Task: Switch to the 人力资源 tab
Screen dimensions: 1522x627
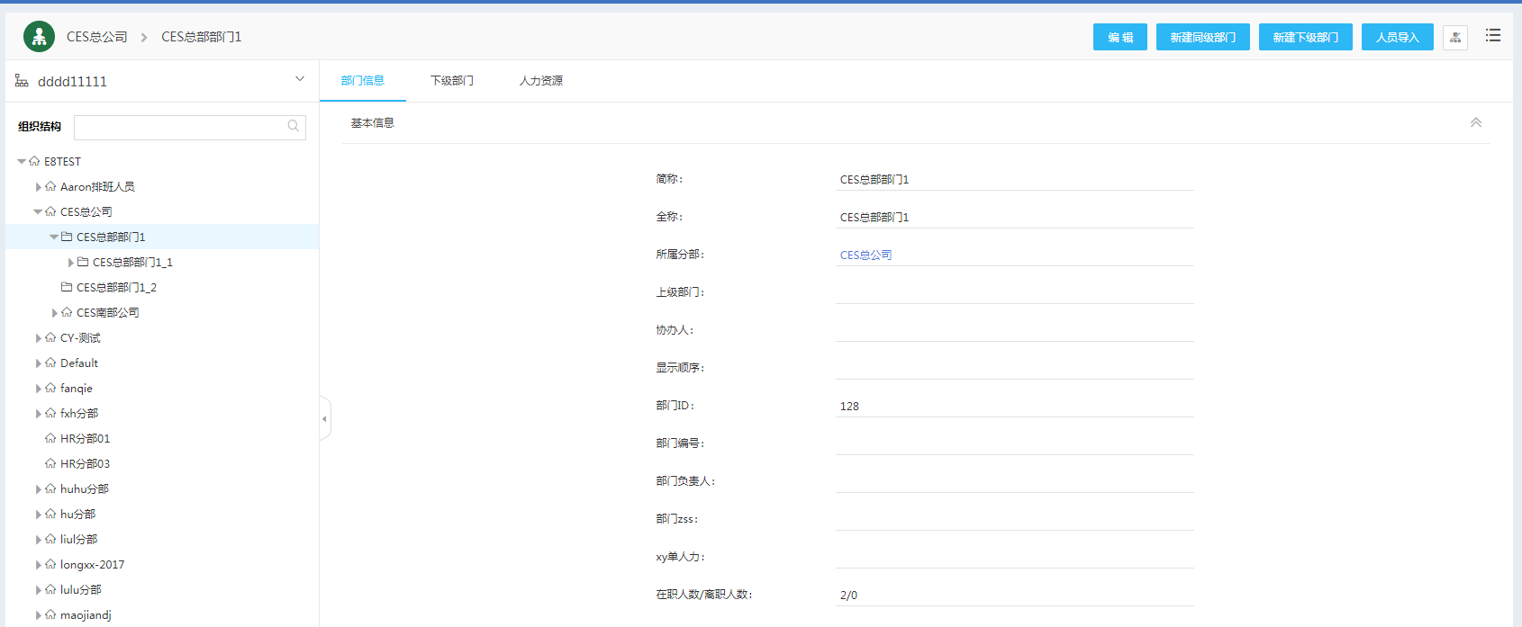Action: click(540, 81)
